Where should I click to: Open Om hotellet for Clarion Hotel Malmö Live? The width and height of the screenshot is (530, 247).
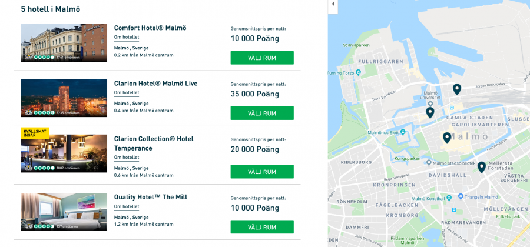pos(127,92)
